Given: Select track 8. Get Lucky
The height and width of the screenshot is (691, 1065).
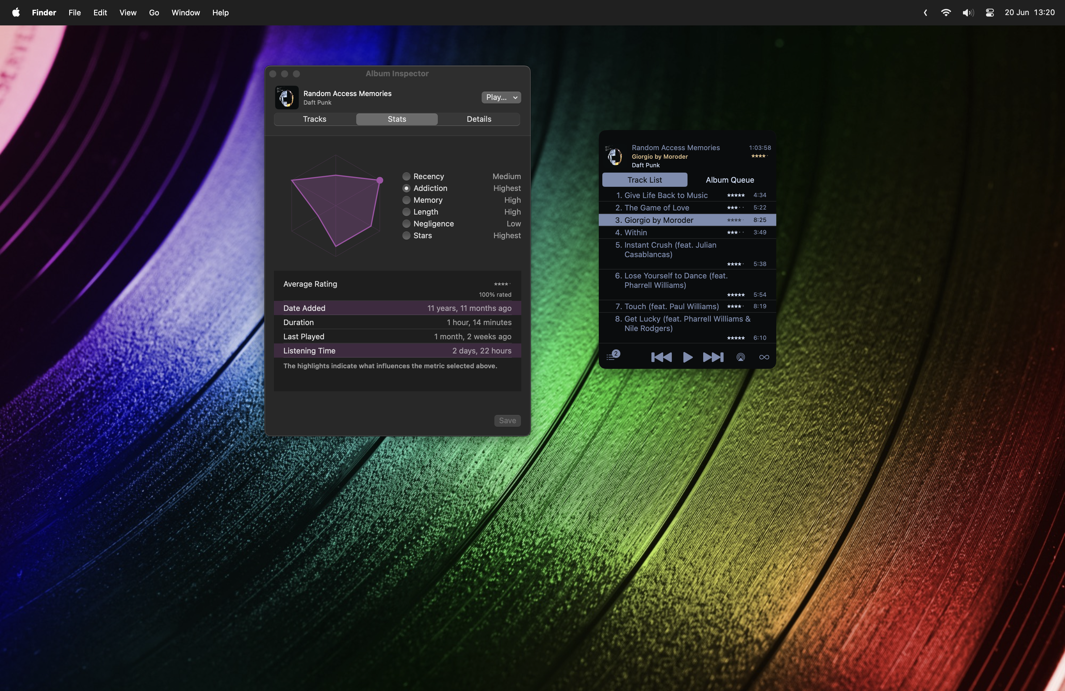Looking at the screenshot, I should point(687,328).
